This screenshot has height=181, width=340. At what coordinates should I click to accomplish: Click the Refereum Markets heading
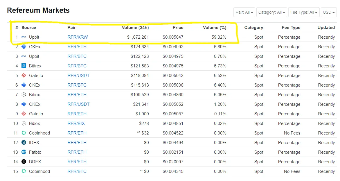tap(38, 10)
